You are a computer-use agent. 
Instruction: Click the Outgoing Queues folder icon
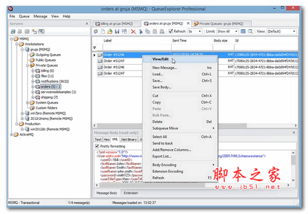[32, 55]
